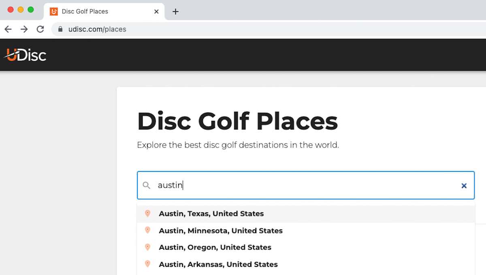Click in the search field containing austin
The height and width of the screenshot is (275, 486).
[306, 185]
